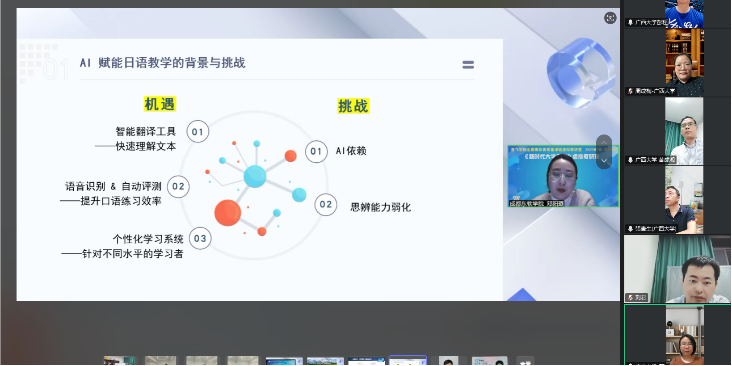Image resolution: width=732 pixels, height=366 pixels.
Task: Click the 01 circle next to AI依赖
Action: click(x=316, y=151)
